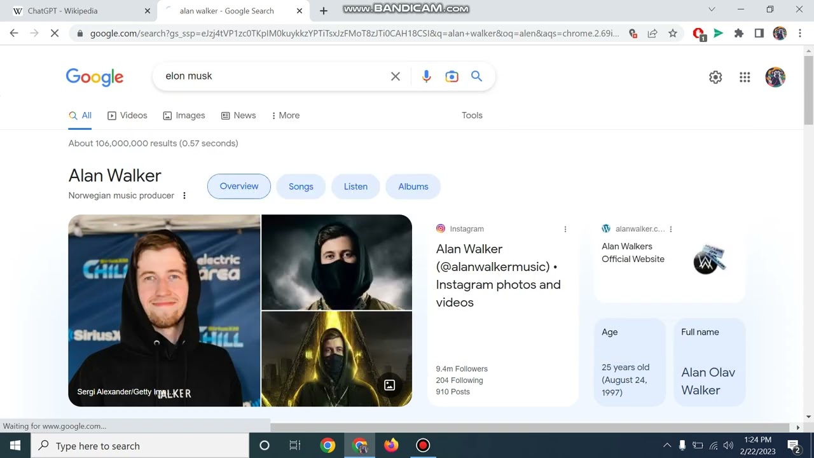
Task: Open Cortana circle on taskbar
Action: click(265, 445)
